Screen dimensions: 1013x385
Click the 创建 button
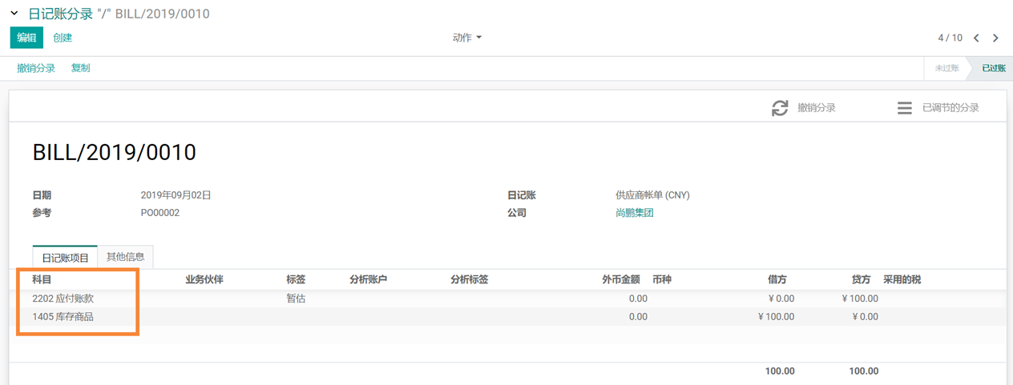[x=63, y=38]
